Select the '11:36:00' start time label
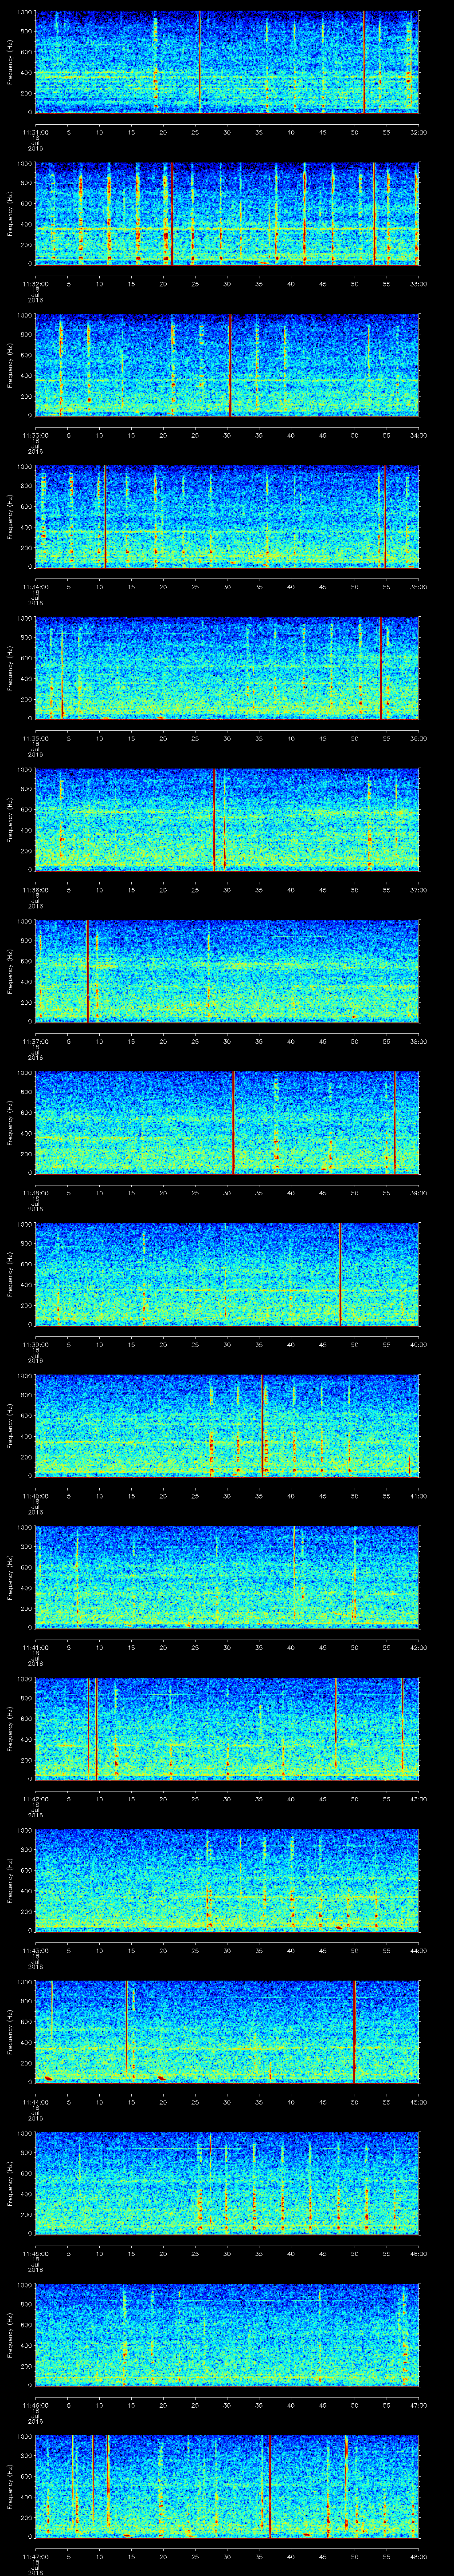Screen dimensions: 454x2576 (35, 890)
